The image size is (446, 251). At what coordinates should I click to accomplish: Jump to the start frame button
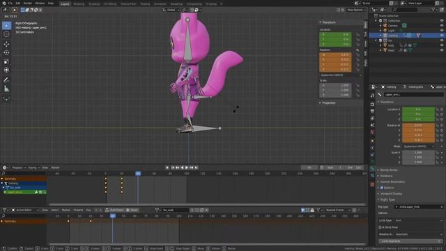click(173, 167)
